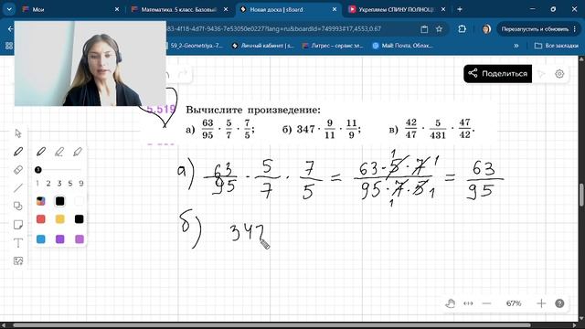
Task: Set pen thickness to 5
Action: pyautogui.click(x=70, y=183)
